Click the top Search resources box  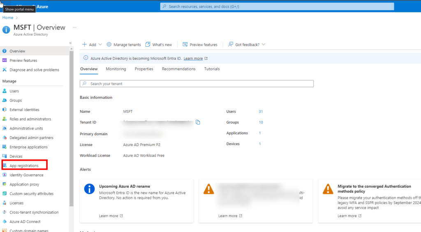tap(277, 7)
